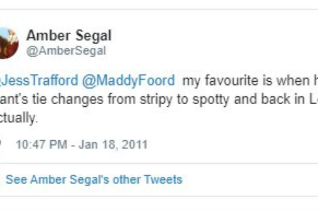Click the tweet timestamp 10:47 PM - Jan 18, 2011
This screenshot has height=211, width=318.
[x=81, y=144]
